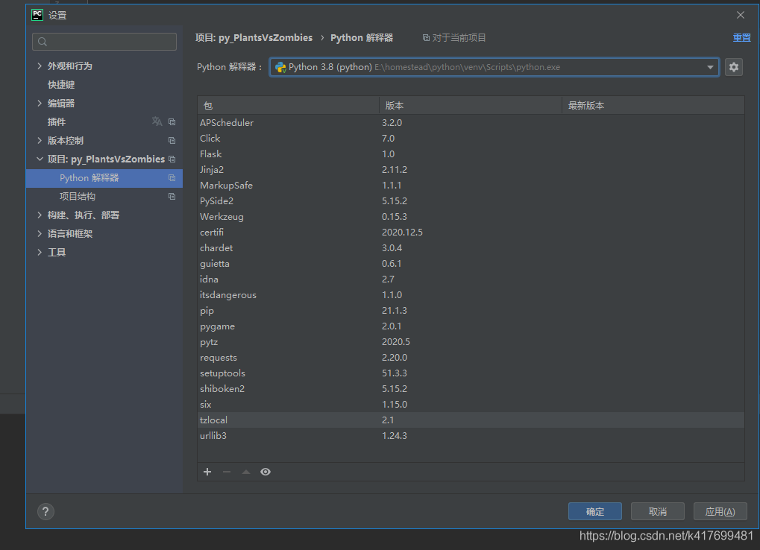Click the settings search field
Screen dimensions: 760x550
click(x=104, y=42)
